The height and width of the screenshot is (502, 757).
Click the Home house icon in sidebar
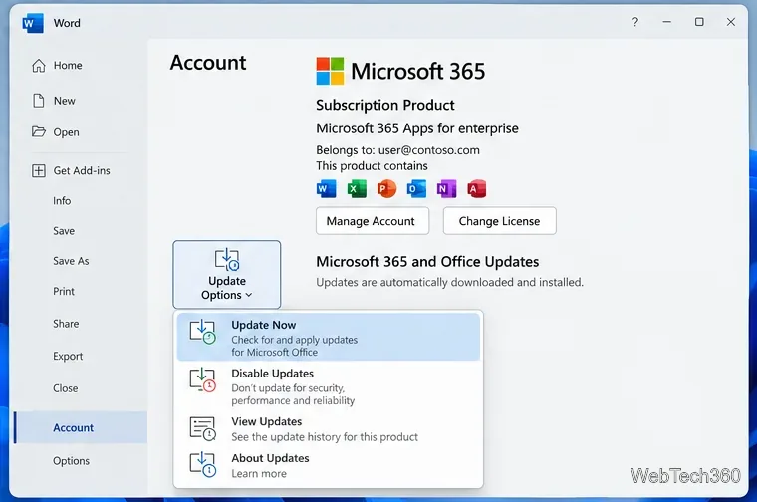pos(39,65)
